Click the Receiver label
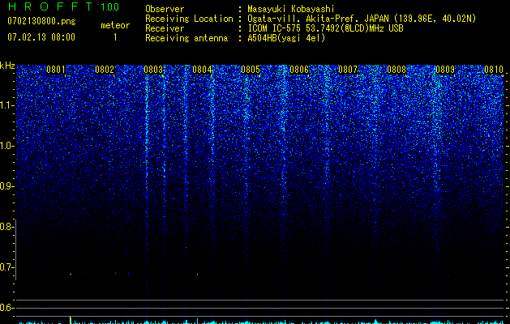Image resolution: width=510 pixels, height=324 pixels. (165, 28)
